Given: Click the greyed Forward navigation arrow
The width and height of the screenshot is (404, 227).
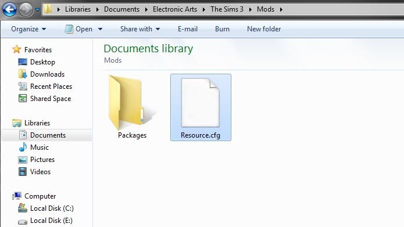Looking at the screenshot, I should [x=26, y=10].
